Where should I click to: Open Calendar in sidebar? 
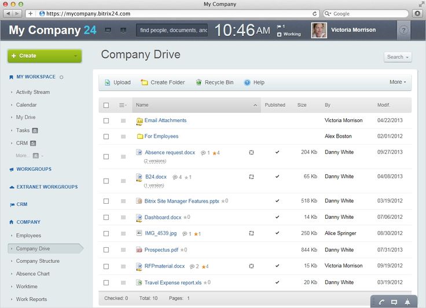click(27, 105)
